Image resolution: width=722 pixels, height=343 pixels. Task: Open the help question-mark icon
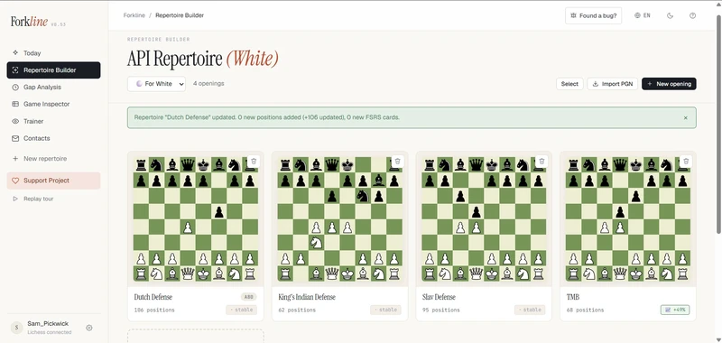click(x=692, y=15)
